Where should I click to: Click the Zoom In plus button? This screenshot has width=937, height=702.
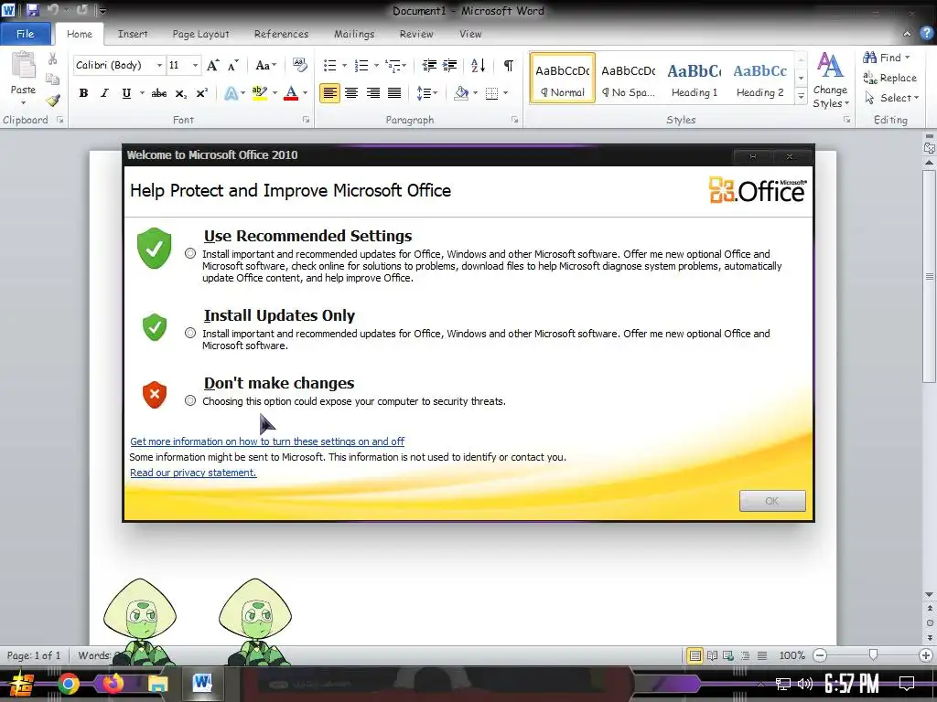point(926,655)
